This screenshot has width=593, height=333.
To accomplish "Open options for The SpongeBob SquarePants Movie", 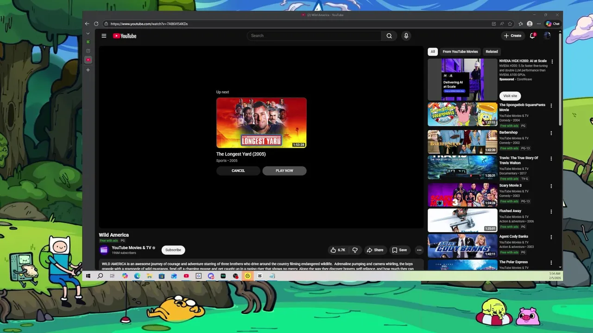I will click(551, 105).
